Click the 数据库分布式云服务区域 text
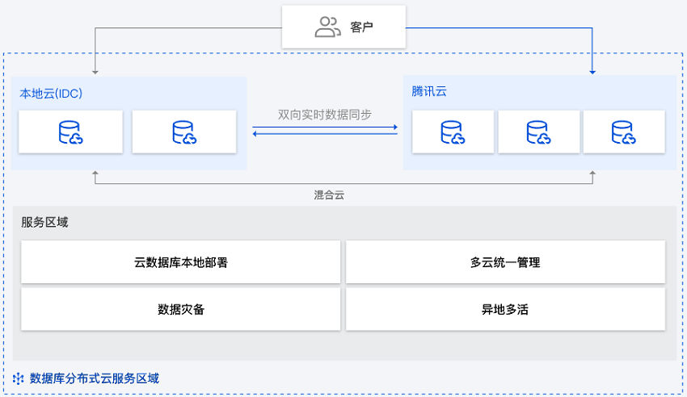The height and width of the screenshot is (397, 687). pyautogui.click(x=95, y=378)
